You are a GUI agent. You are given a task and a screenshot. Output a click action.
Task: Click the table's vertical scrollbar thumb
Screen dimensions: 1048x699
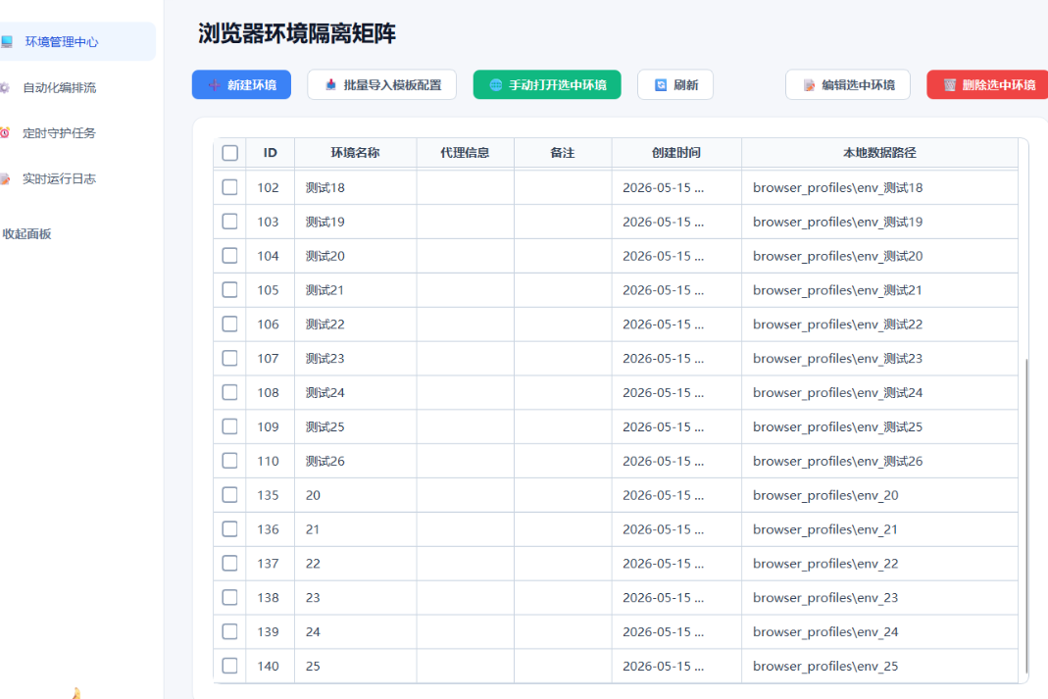click(1026, 516)
